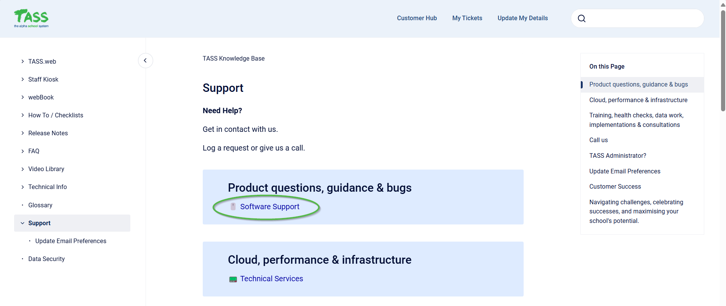The height and width of the screenshot is (306, 726).
Task: Collapse the Support section chevron
Action: pyautogui.click(x=22, y=223)
